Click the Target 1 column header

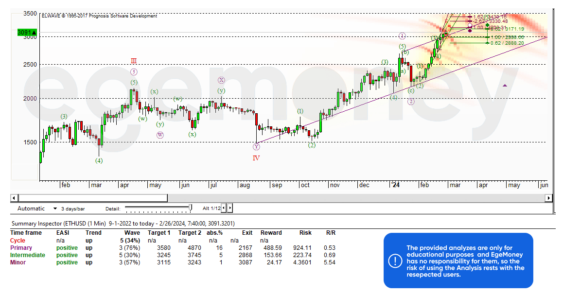(x=159, y=233)
